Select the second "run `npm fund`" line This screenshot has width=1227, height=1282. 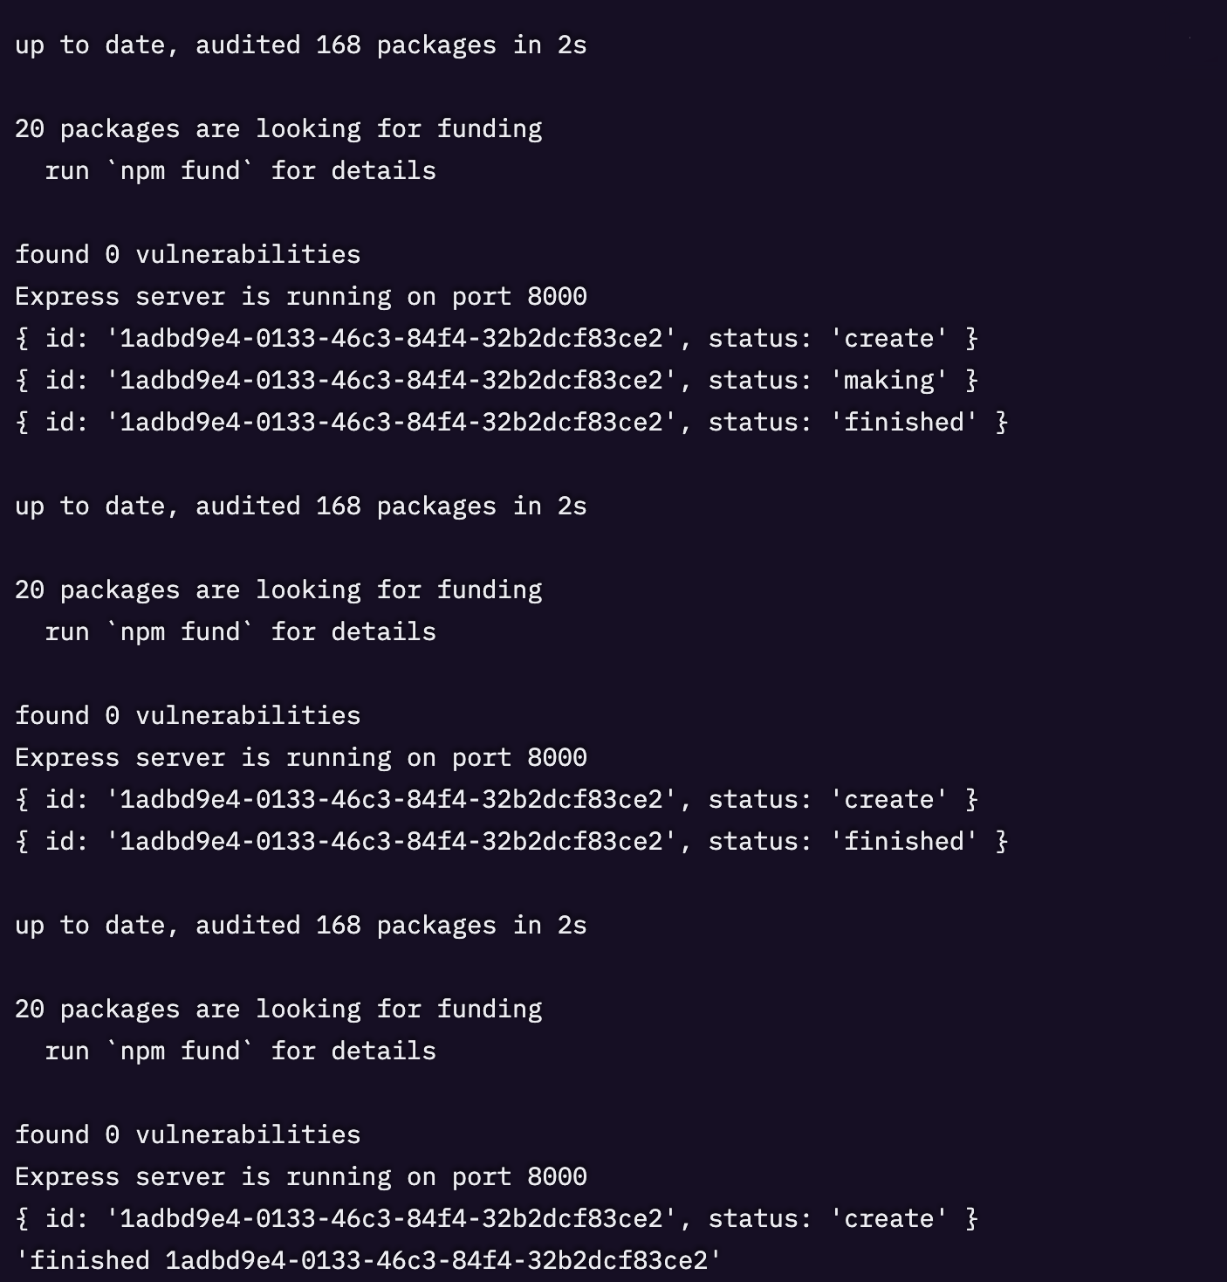(240, 632)
